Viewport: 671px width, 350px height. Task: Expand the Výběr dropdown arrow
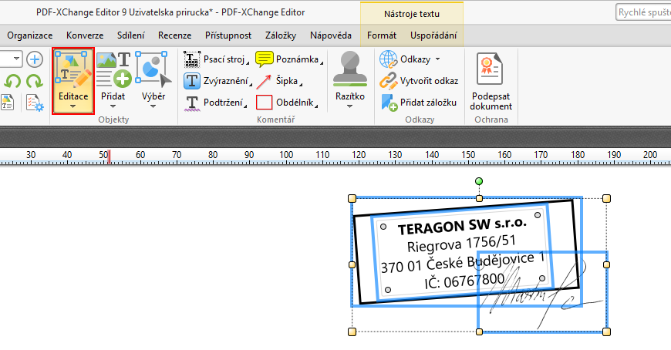(153, 106)
